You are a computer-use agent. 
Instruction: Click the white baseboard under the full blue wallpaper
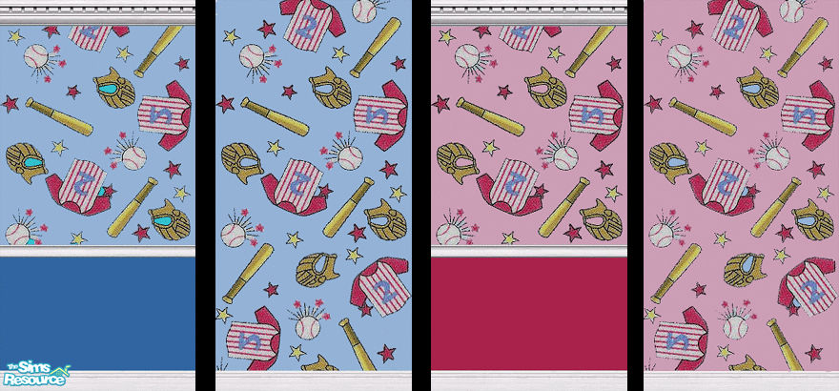313,381
